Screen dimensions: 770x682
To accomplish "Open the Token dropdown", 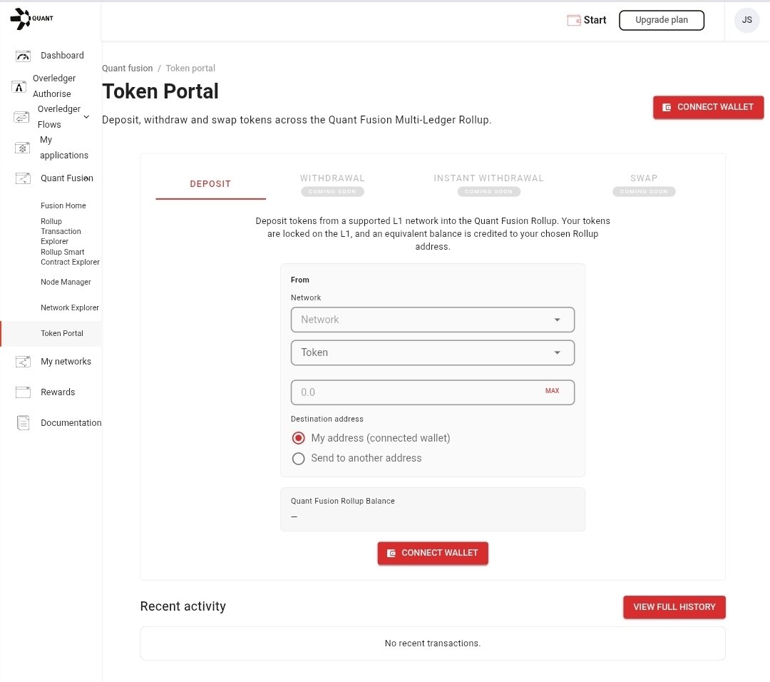I will [432, 352].
